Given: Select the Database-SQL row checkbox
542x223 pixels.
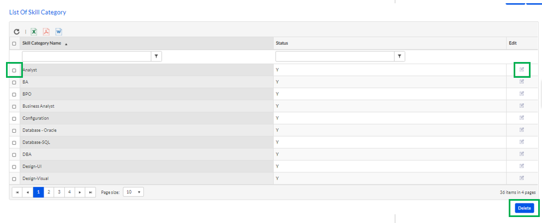Looking at the screenshot, I should coord(14,143).
